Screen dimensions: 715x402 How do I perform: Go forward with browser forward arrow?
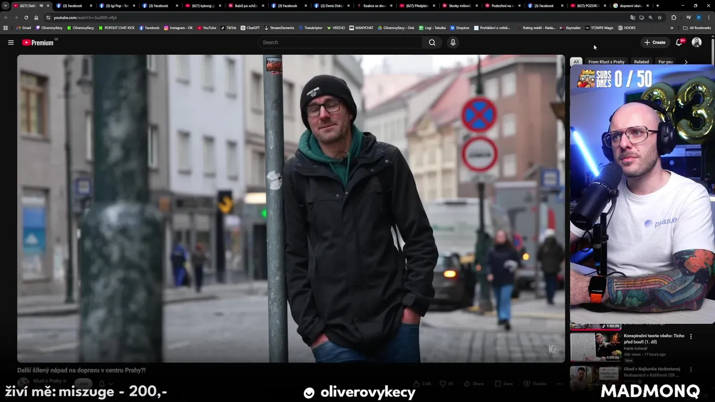coord(16,17)
